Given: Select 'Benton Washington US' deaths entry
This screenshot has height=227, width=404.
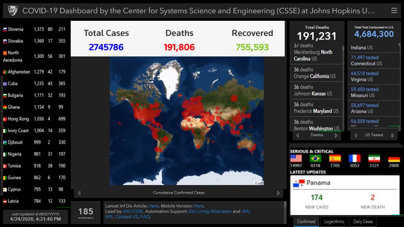Looking at the screenshot, I should (316, 125).
